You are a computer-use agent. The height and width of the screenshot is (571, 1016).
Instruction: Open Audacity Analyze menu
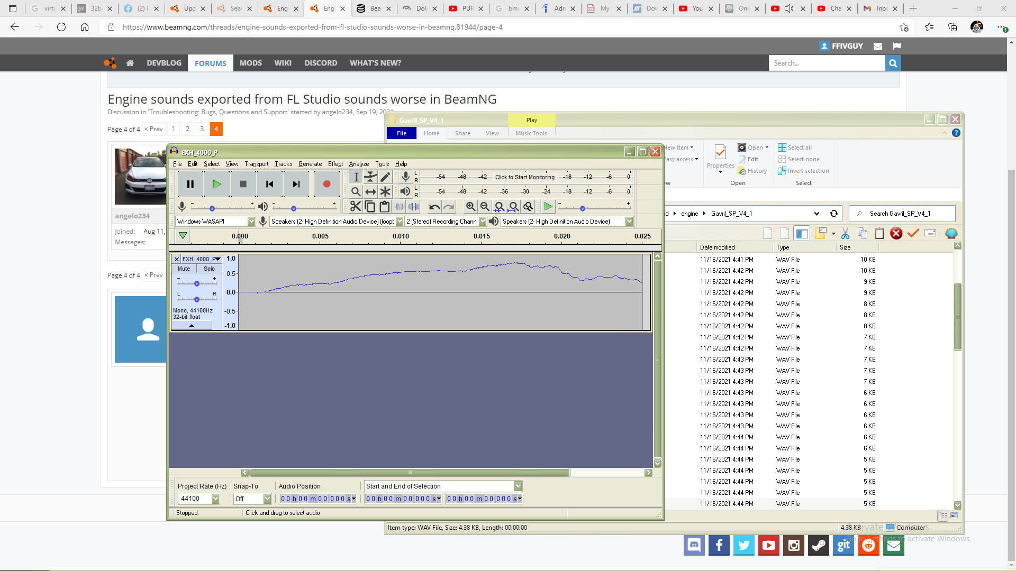(x=359, y=164)
